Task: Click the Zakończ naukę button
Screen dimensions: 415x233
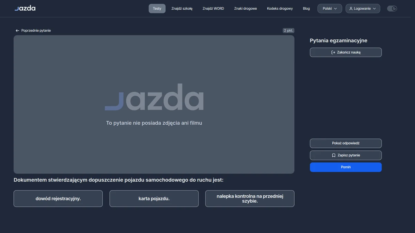Action: pyautogui.click(x=346, y=52)
